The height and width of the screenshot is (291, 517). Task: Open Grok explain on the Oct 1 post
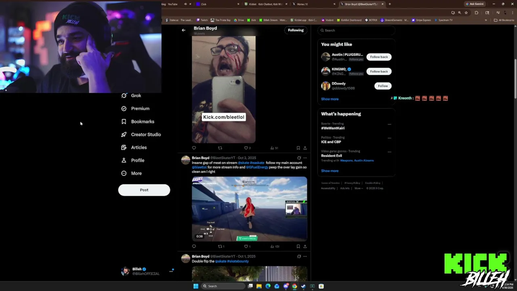tap(299, 256)
